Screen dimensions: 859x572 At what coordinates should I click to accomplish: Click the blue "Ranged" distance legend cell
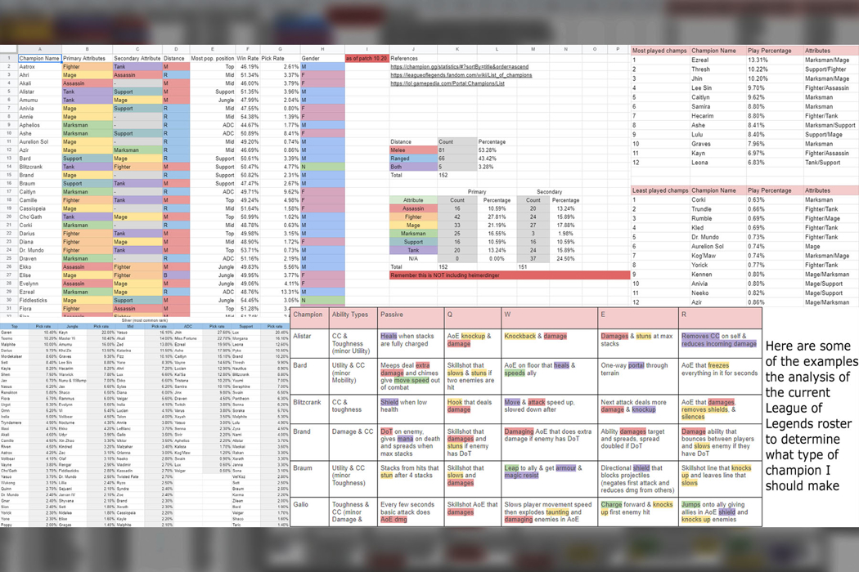[x=413, y=159]
